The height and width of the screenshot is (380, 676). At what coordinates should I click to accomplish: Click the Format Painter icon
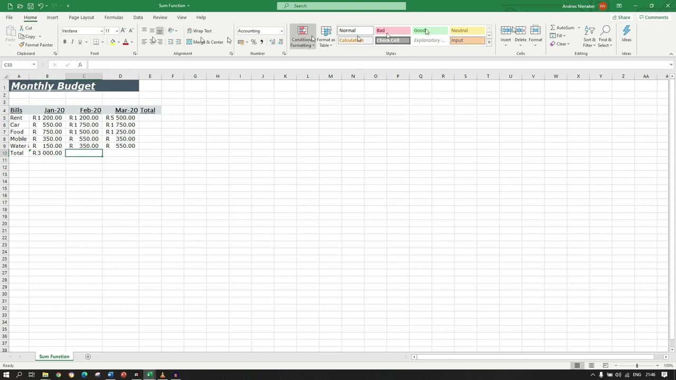[22, 45]
